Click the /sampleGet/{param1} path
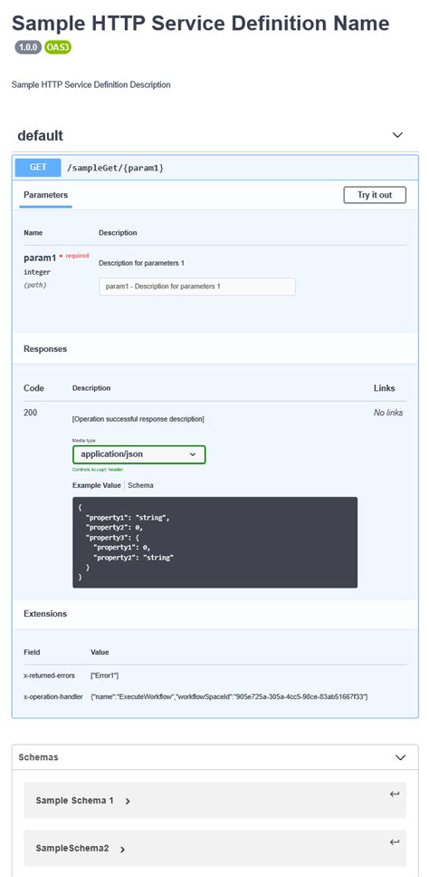The height and width of the screenshot is (877, 429). (116, 168)
